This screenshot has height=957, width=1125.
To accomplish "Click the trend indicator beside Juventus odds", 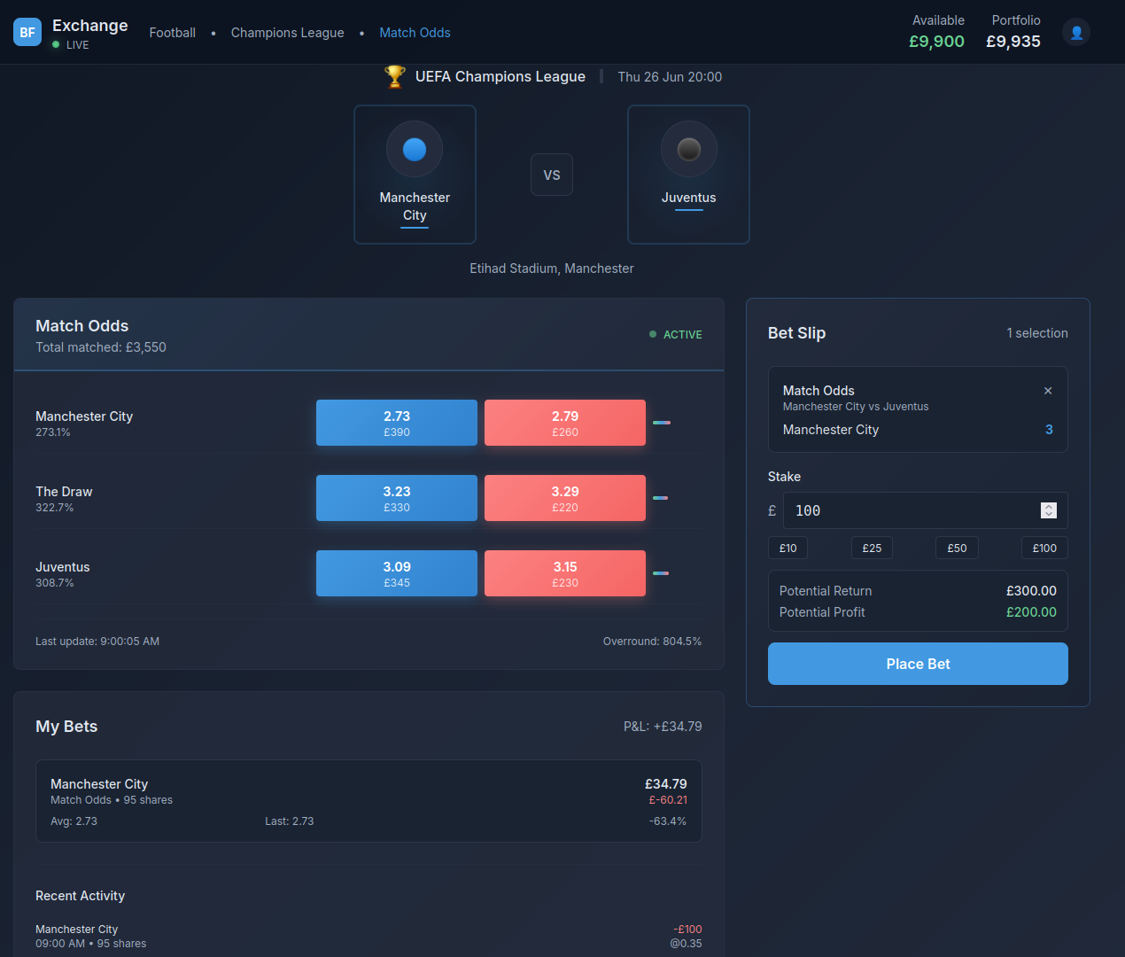I will 661,573.
